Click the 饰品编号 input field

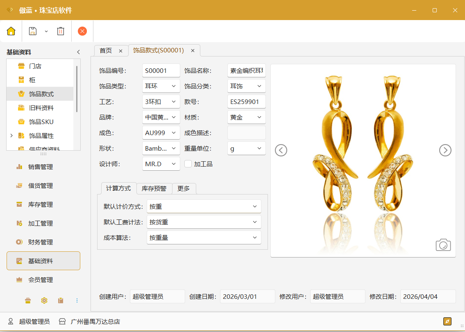coord(161,70)
